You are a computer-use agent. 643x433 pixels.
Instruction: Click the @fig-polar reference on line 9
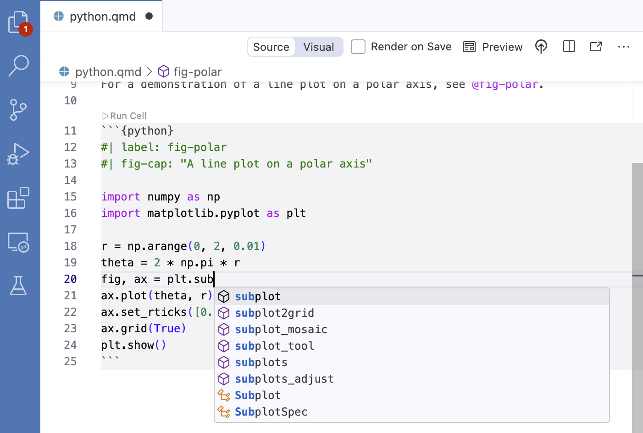pos(504,84)
